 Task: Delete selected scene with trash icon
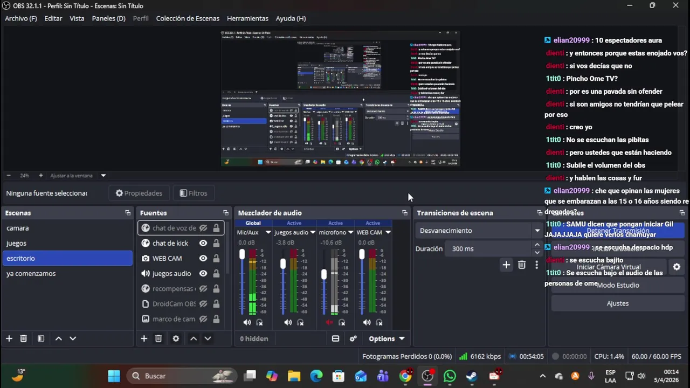23,338
